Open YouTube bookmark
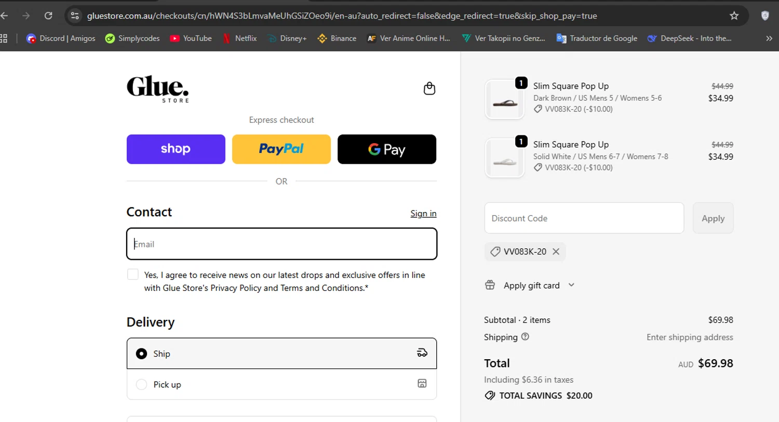779x422 pixels. (x=191, y=38)
